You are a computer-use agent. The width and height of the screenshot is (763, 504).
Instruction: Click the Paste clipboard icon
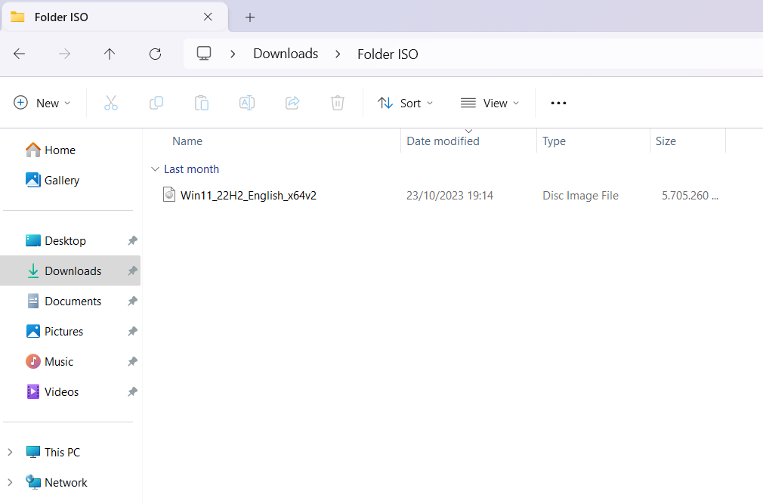[x=202, y=103]
